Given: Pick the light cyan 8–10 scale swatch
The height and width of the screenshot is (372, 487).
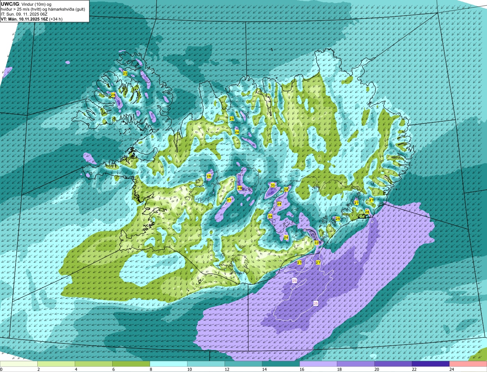Looking at the screenshot, I should (x=169, y=364).
